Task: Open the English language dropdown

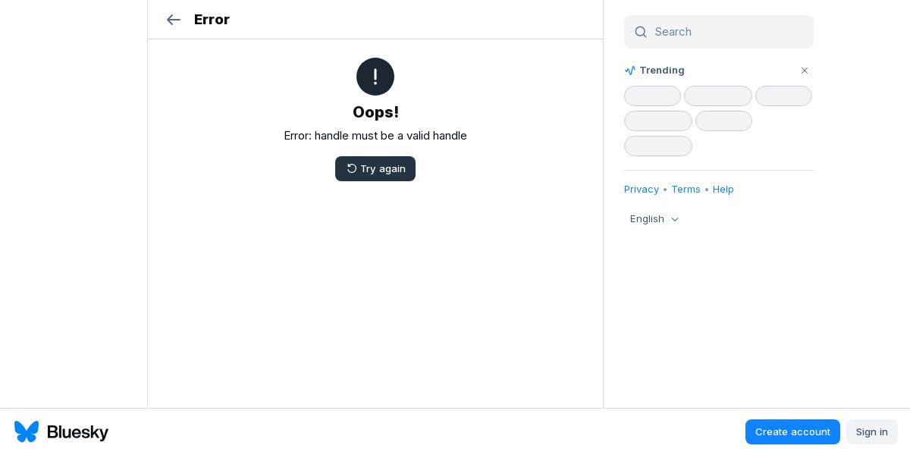Action: coord(654,219)
